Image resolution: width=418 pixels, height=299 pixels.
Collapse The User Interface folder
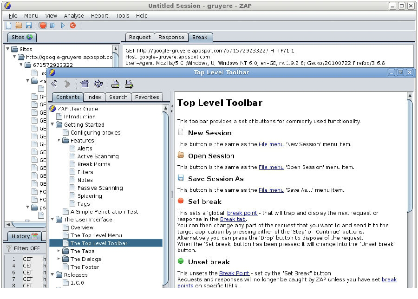52,219
